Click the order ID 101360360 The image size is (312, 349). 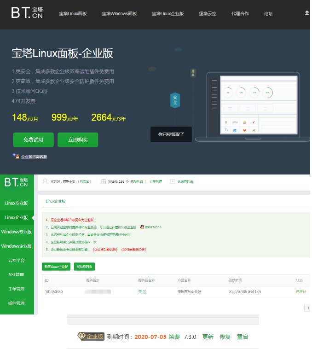point(54,291)
